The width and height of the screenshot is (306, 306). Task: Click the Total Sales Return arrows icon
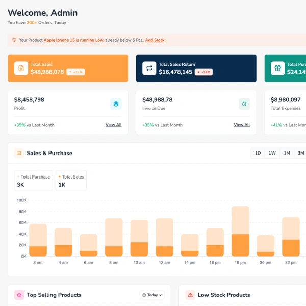pos(149,68)
